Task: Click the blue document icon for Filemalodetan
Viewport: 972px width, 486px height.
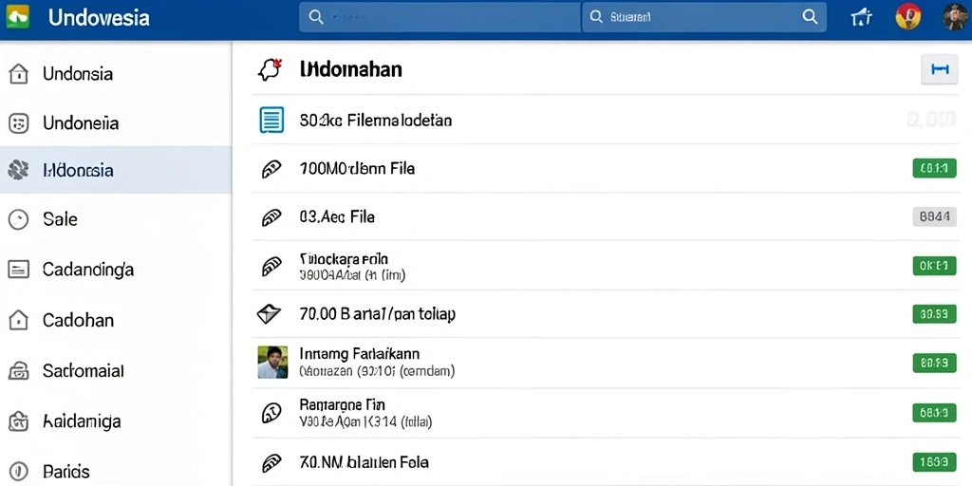Action: point(271,120)
